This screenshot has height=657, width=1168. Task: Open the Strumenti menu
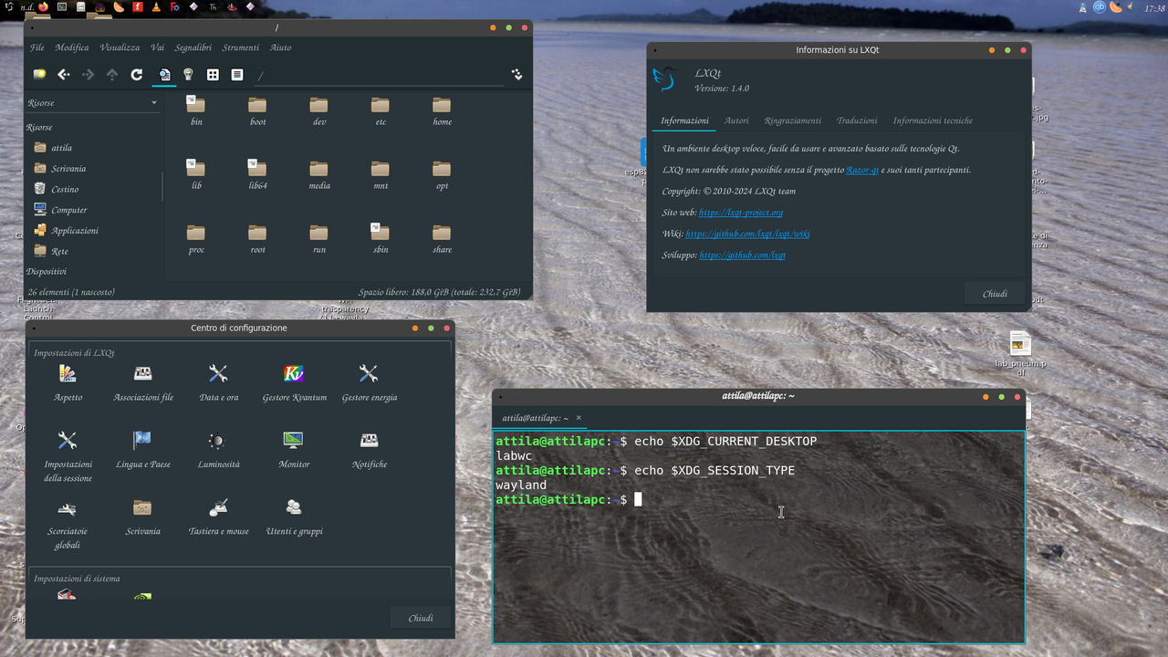241,47
